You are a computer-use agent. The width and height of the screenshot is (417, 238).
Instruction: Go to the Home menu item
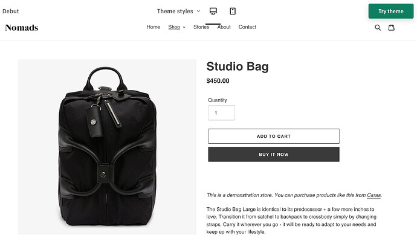[153, 27]
